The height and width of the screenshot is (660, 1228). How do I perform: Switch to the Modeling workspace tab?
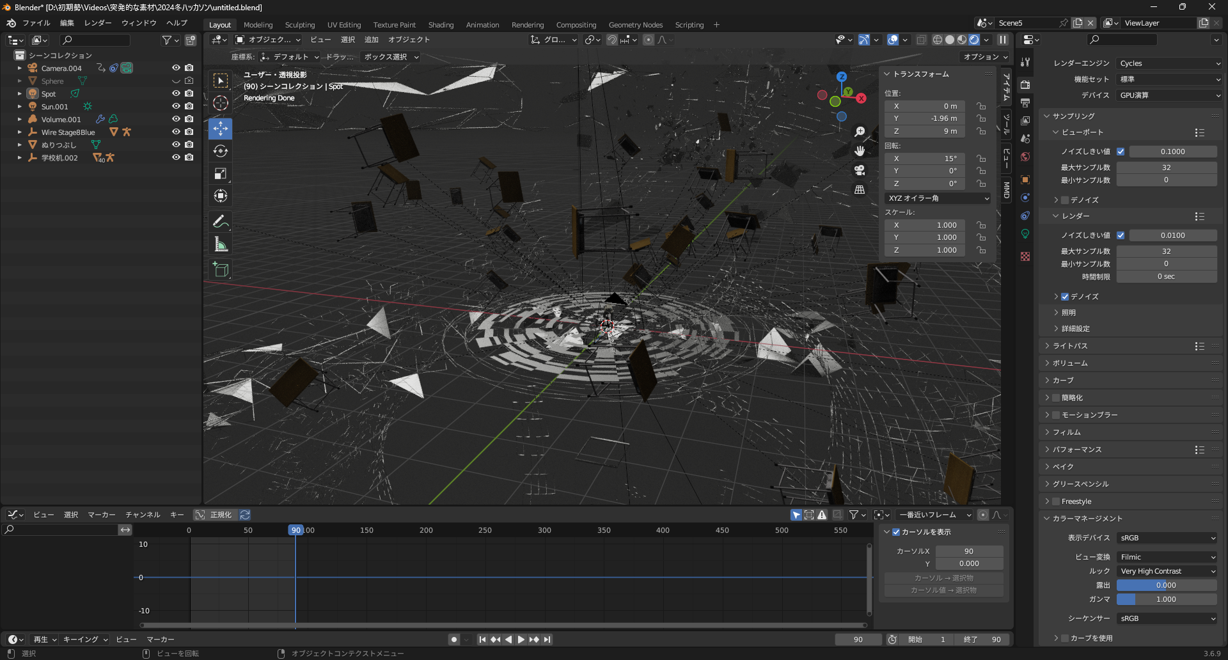[x=258, y=25]
